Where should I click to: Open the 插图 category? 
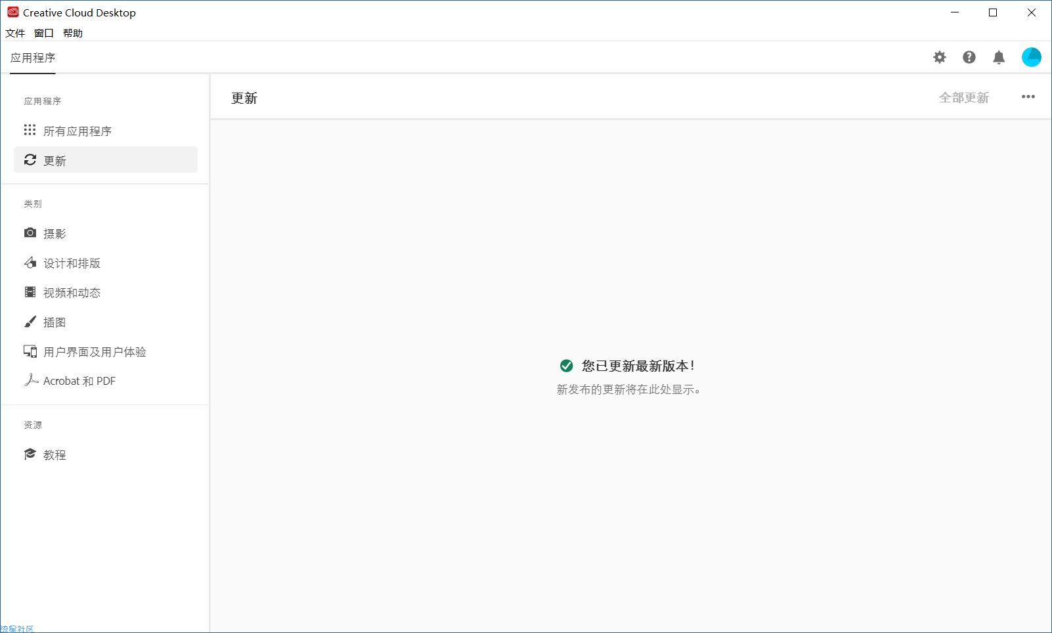pyautogui.click(x=106, y=322)
